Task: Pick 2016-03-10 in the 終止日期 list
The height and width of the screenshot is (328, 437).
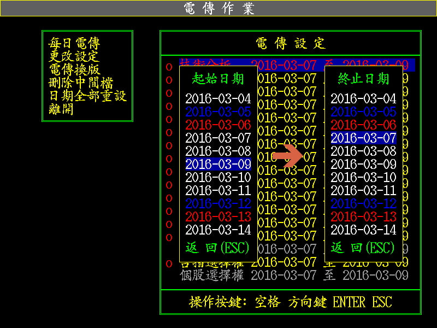Action: (x=363, y=177)
